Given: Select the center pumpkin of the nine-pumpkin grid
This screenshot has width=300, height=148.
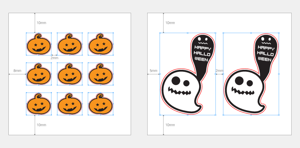Looking at the screenshot, I should (x=70, y=74).
